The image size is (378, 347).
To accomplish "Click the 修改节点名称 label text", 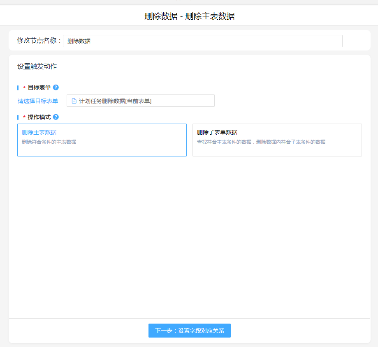I will pyautogui.click(x=39, y=41).
